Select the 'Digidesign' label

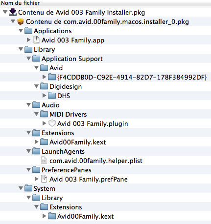[x=66, y=86]
